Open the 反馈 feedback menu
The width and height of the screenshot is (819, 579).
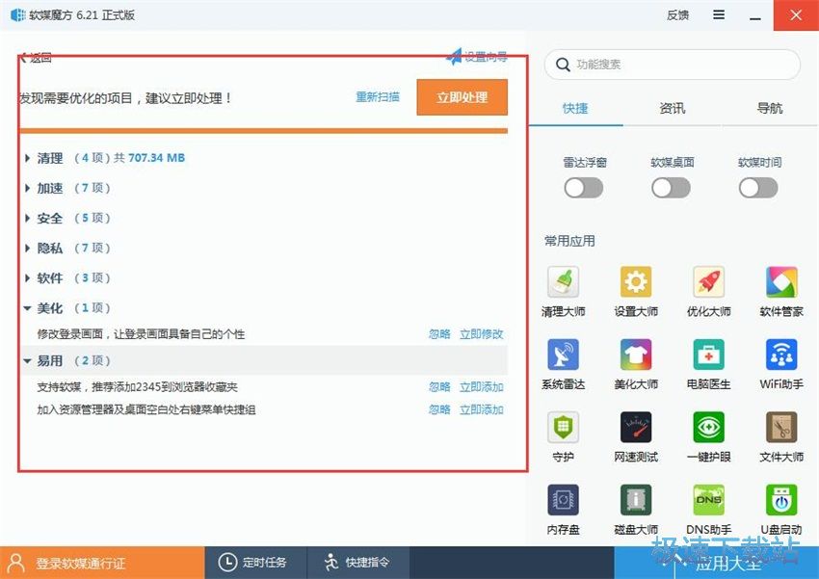[x=678, y=15]
